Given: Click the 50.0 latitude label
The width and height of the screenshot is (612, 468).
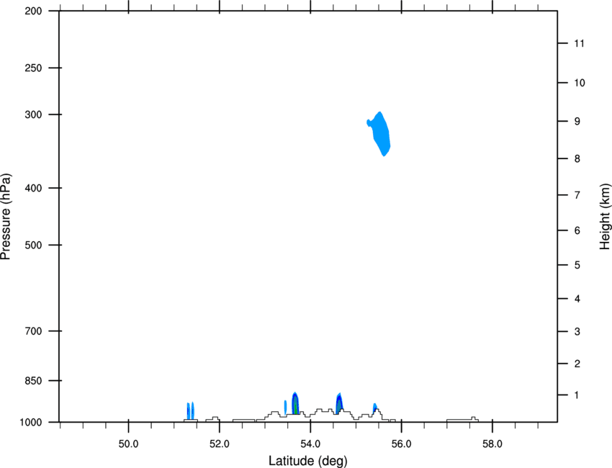Looking at the screenshot, I should point(128,444).
